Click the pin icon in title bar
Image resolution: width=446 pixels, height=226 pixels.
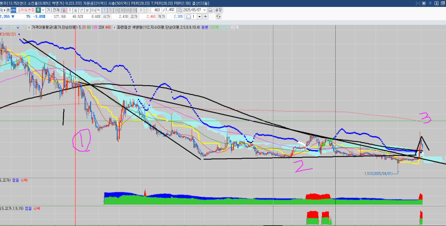430,3
